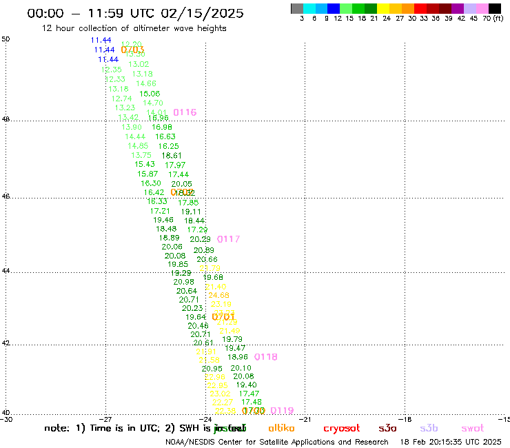Viewport: 510px width, 448px height.
Task: Select the '14.66' wave height value
Action: 146,83
